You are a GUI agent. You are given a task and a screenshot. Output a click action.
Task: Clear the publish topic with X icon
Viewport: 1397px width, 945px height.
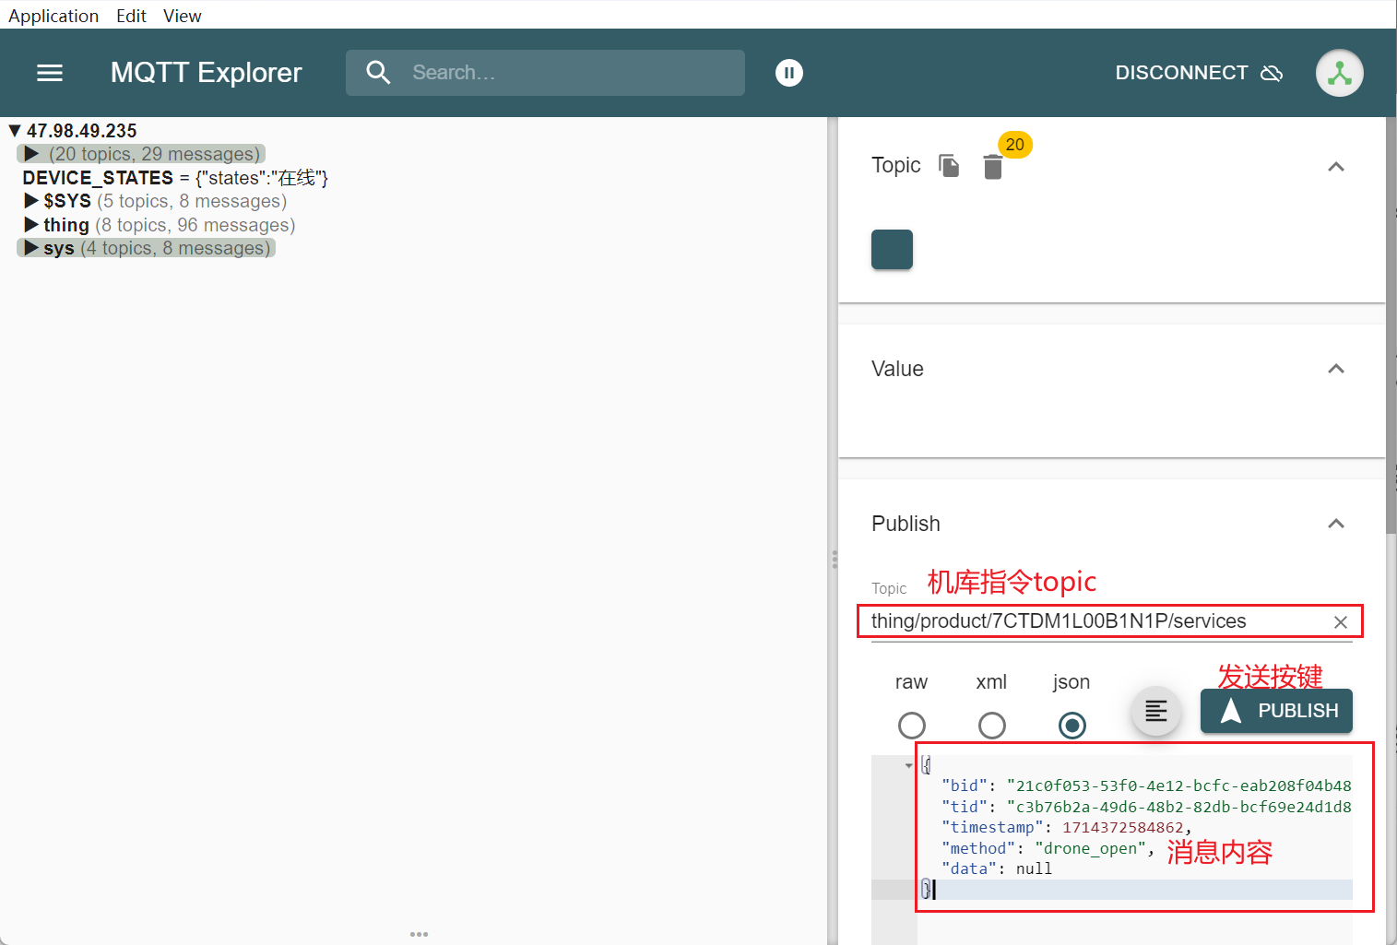pyautogui.click(x=1341, y=622)
